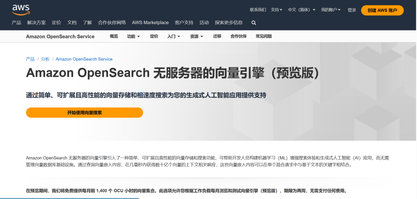Select 定价 in the service subnavigation
Viewport: 417px width, 199px height.
point(154,36)
